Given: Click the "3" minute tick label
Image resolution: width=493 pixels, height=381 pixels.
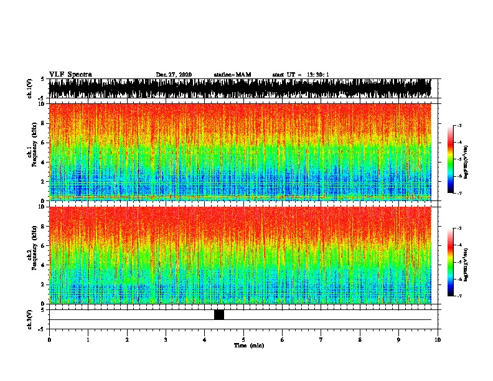Looking at the screenshot, I should (166, 340).
